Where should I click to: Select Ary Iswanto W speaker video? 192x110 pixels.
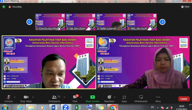(x=49, y=62)
